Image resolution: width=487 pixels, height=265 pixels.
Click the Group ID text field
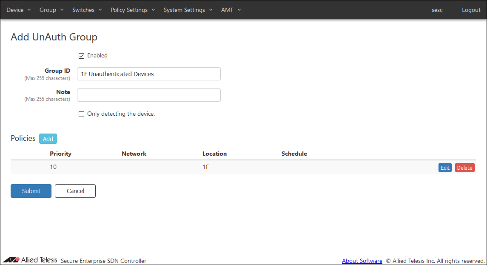coord(149,74)
